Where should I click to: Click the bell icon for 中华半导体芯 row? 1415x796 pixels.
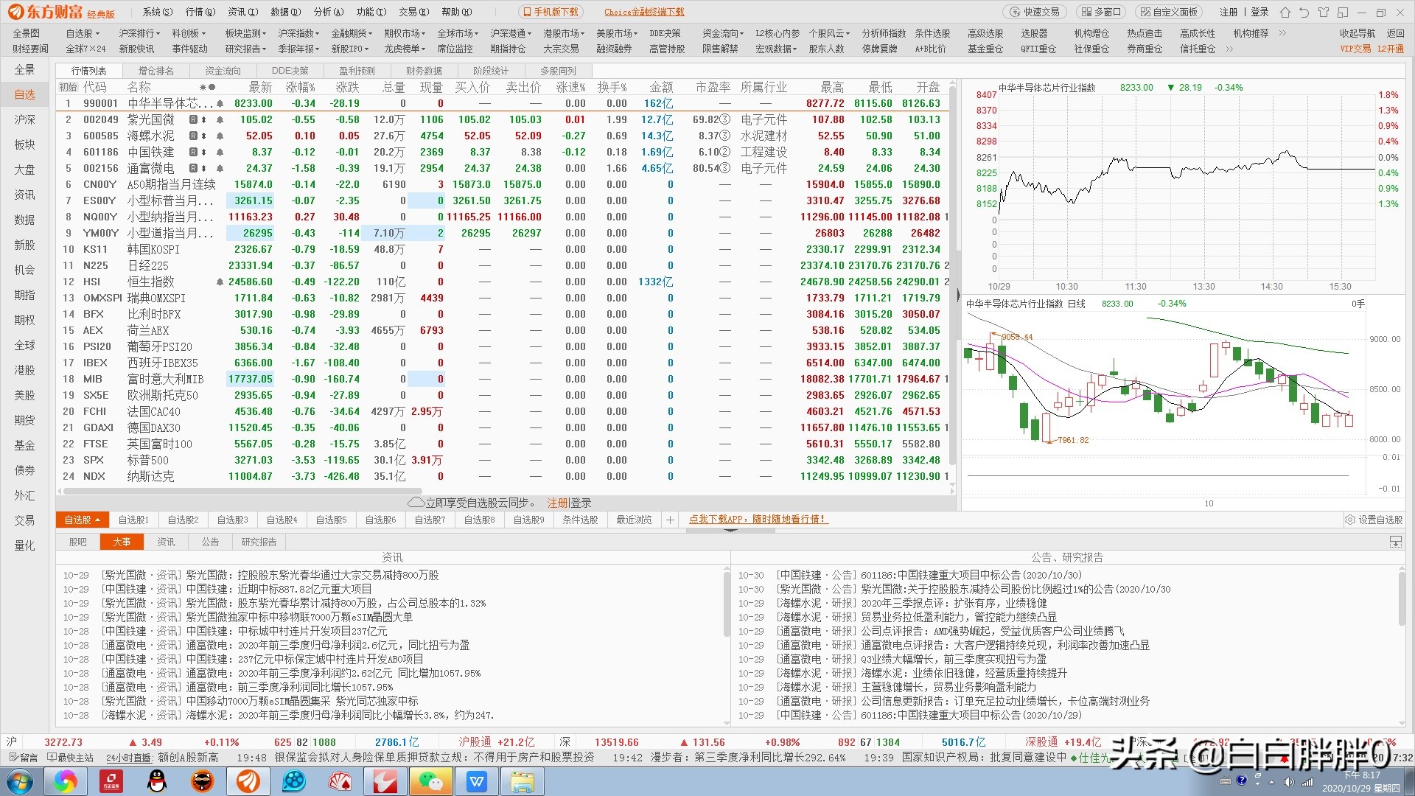coord(220,103)
